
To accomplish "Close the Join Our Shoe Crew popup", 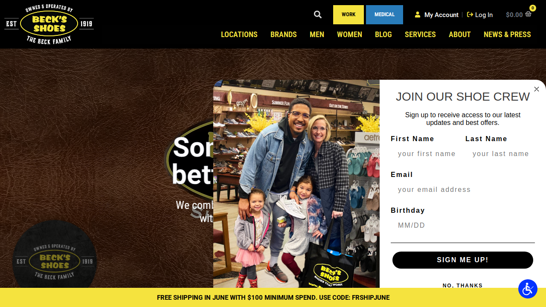I will tap(537, 89).
